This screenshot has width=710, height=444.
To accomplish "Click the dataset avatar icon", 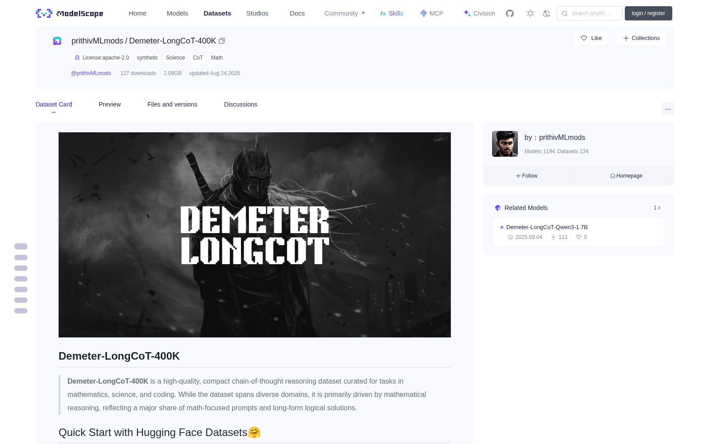I will (57, 41).
